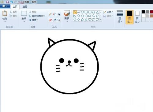Image resolution: width=153 pixels, height=112 pixels.
Task: Select the Text tool
Action: tap(59, 14)
